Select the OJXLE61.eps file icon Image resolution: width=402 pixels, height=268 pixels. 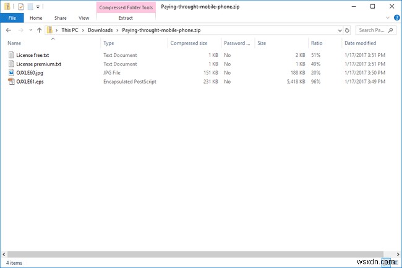pyautogui.click(x=11, y=81)
